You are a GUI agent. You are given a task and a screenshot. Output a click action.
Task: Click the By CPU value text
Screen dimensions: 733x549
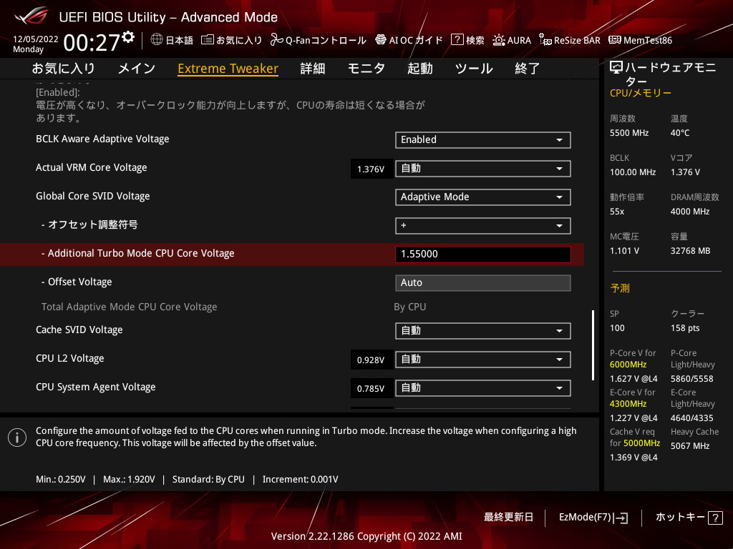coord(410,307)
